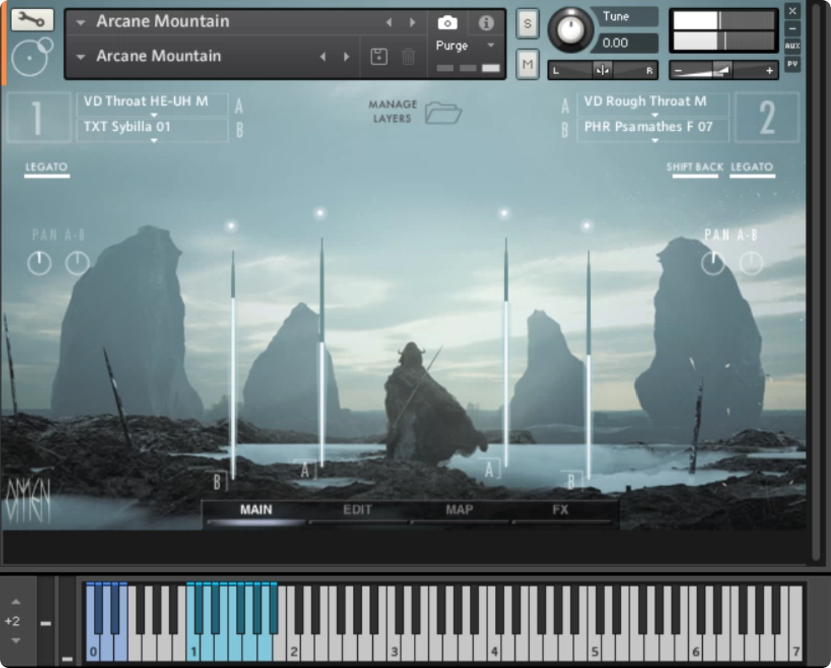This screenshot has width=831, height=668.
Task: Open the top Arcane Mountain instrument dropdown
Action: tap(81, 22)
